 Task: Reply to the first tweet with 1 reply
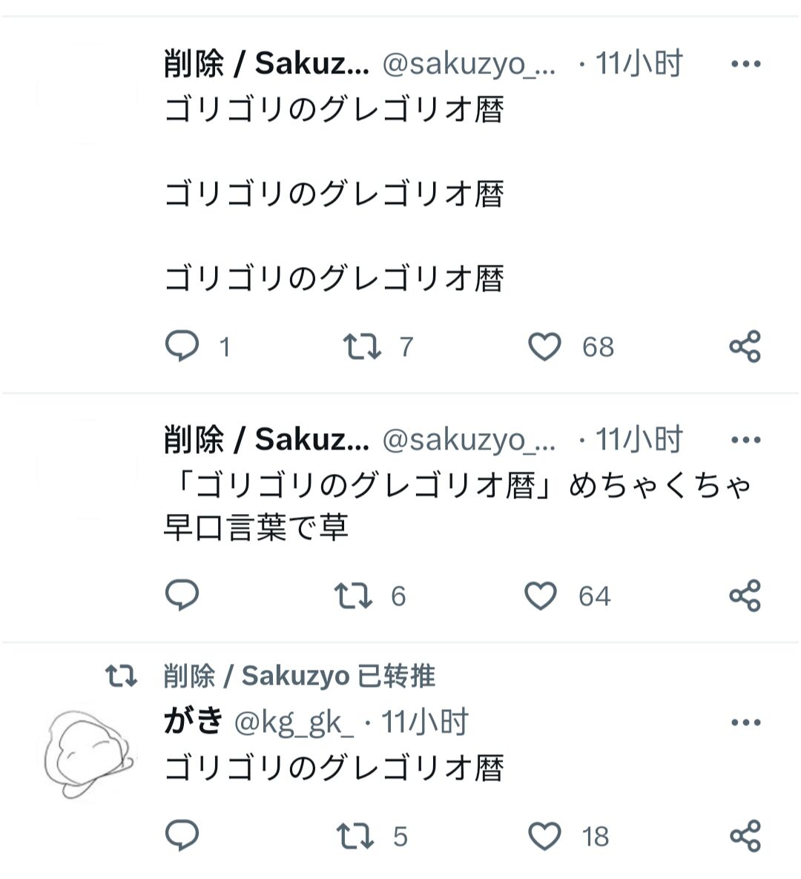182,346
